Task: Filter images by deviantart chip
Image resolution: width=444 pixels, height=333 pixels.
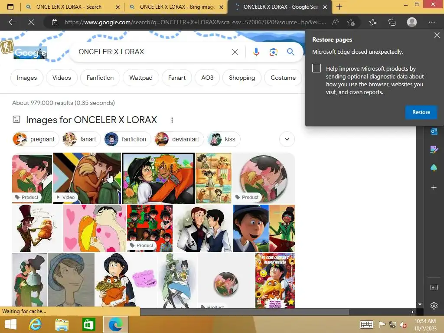Action: (x=179, y=139)
